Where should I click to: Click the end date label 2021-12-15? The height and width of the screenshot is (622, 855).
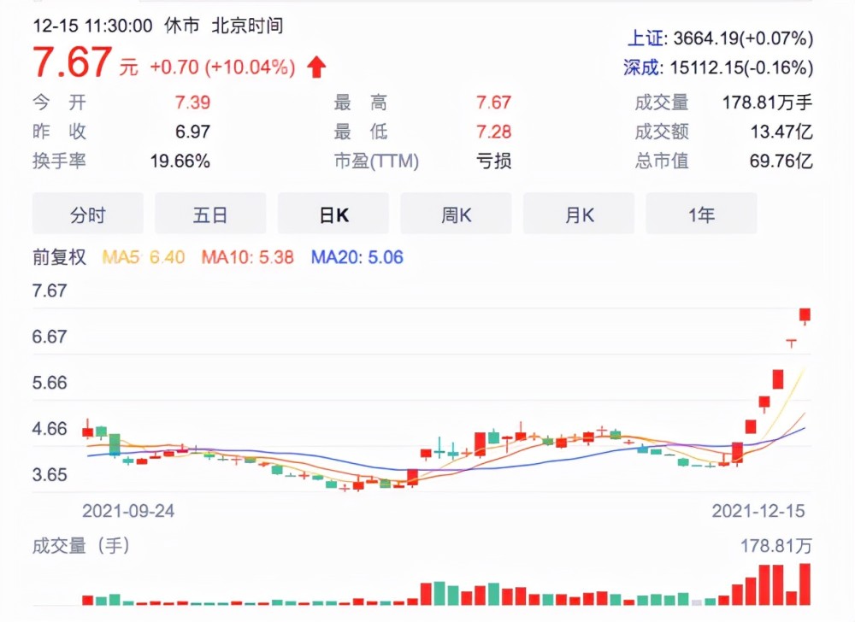click(x=758, y=511)
